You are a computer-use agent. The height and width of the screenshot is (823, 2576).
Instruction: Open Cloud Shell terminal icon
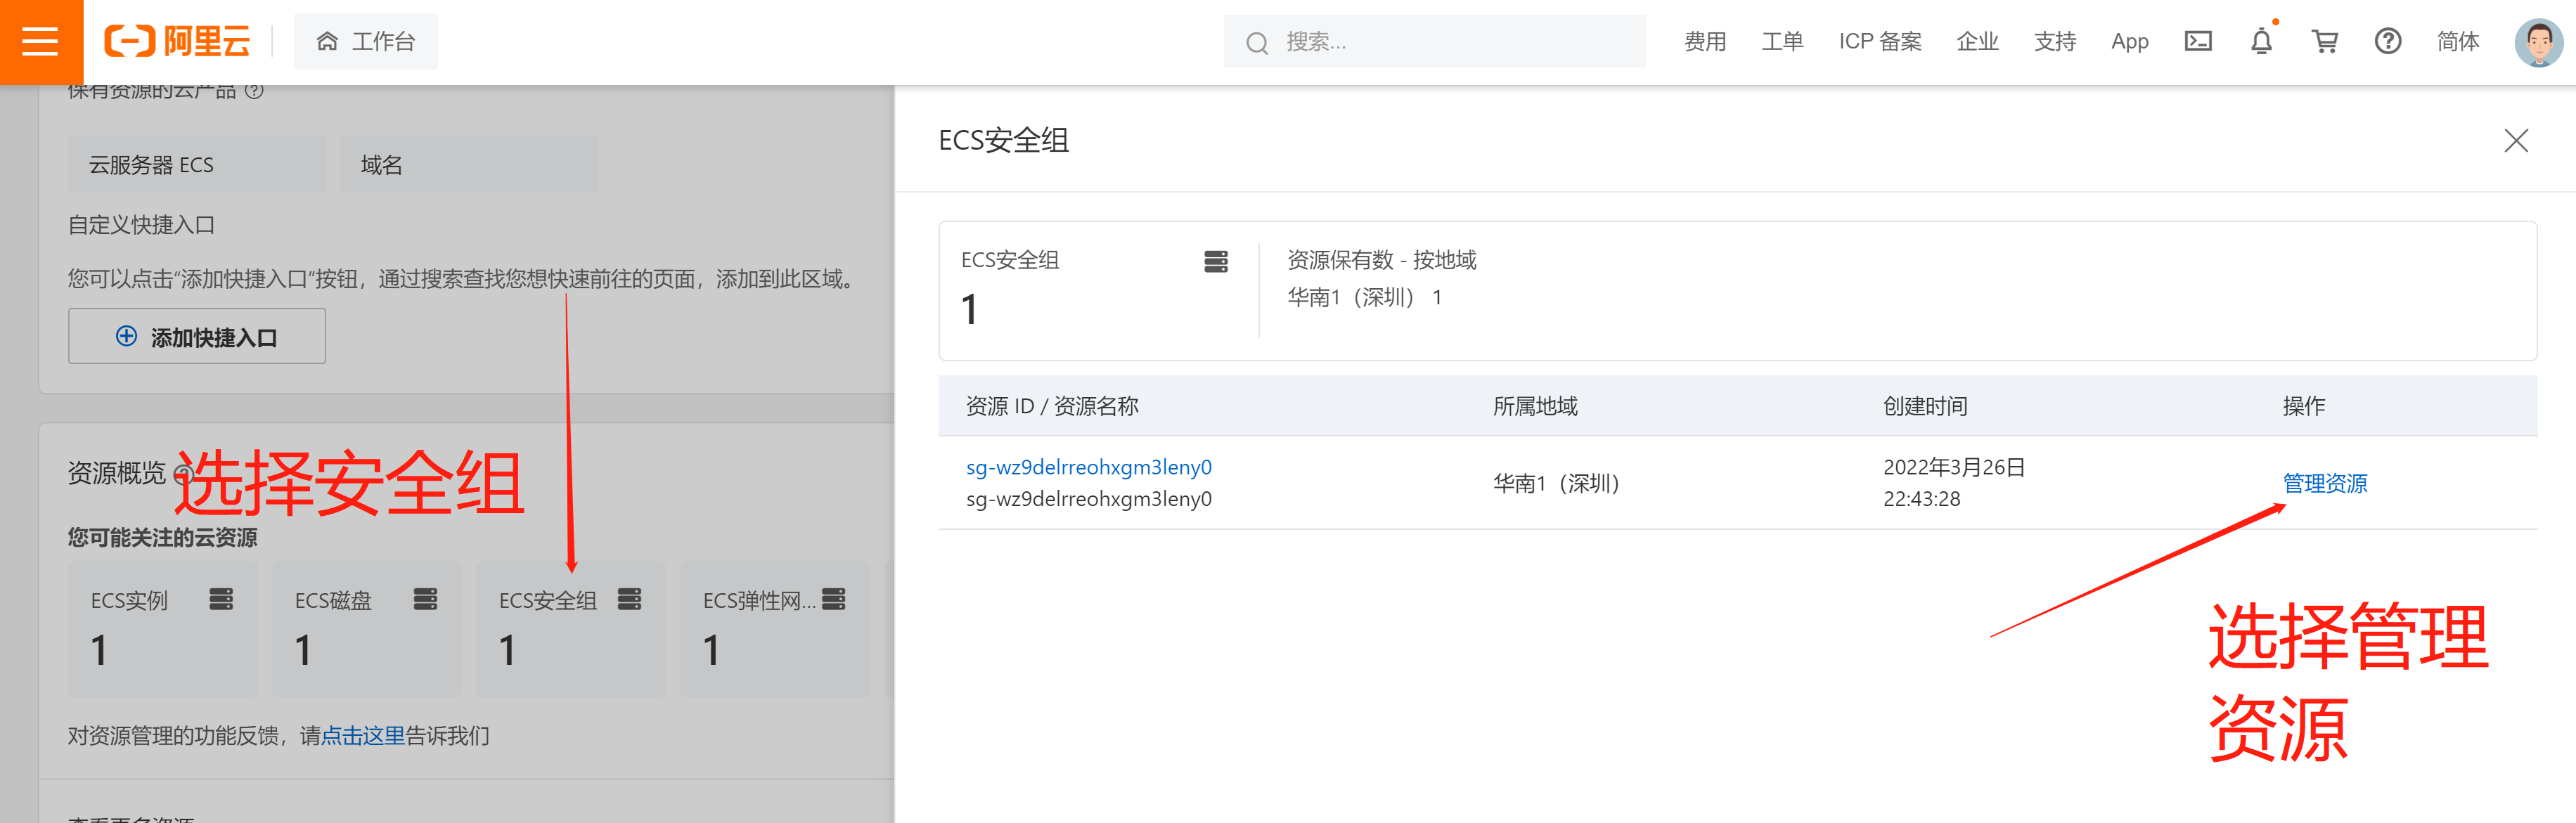(x=2197, y=41)
